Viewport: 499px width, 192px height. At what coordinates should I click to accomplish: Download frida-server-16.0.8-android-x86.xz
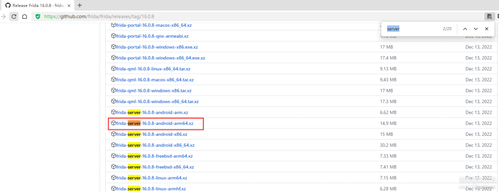152,134
